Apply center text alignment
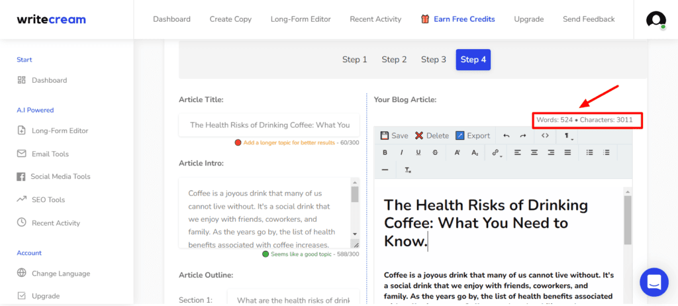The width and height of the screenshot is (678, 306). 534,152
